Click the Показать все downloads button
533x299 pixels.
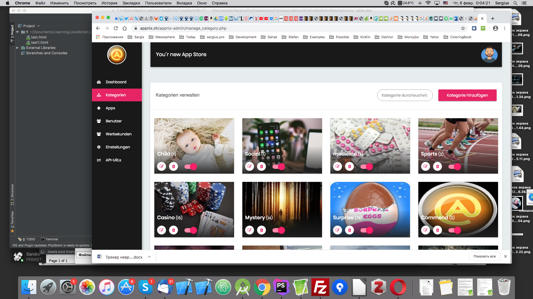point(484,256)
